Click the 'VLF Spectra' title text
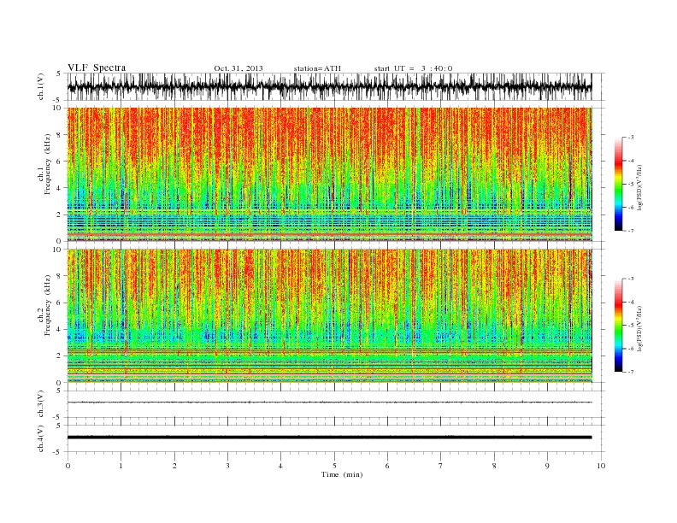Screen dimensions: 677x523 click(x=97, y=68)
